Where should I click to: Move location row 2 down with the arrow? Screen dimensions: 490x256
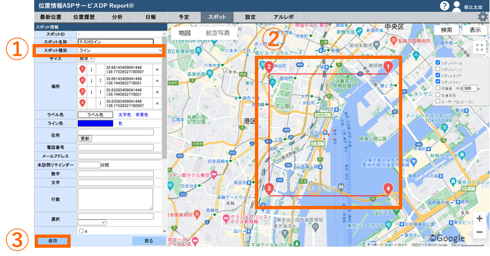(91, 81)
